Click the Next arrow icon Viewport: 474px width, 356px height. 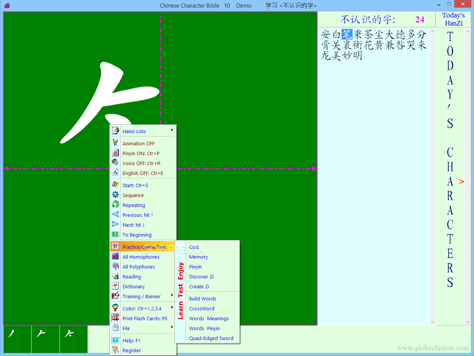[x=115, y=224]
